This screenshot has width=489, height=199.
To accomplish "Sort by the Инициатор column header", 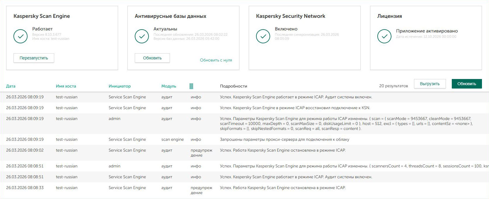I will tap(120, 86).
